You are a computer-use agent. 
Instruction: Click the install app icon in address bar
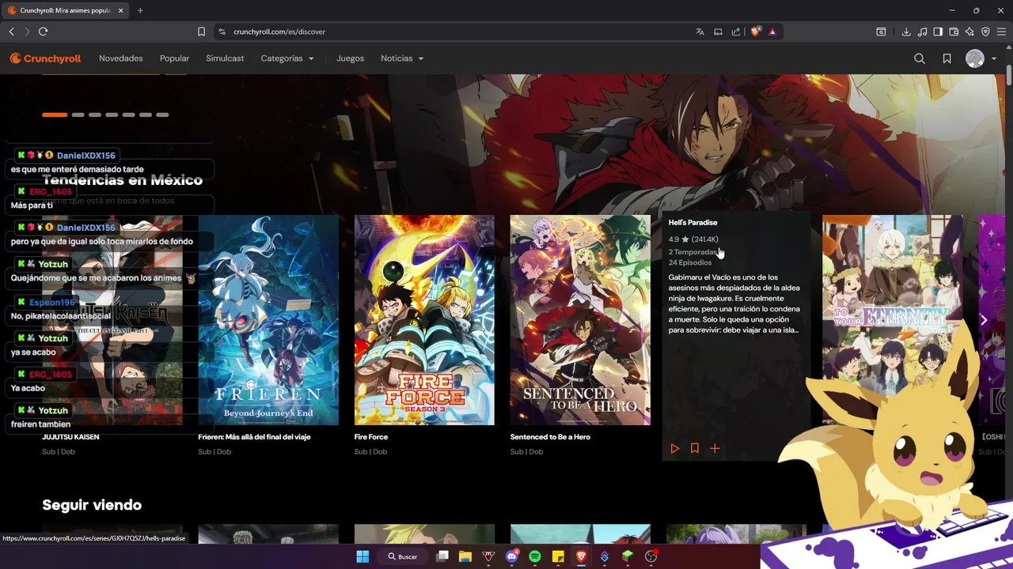718,32
